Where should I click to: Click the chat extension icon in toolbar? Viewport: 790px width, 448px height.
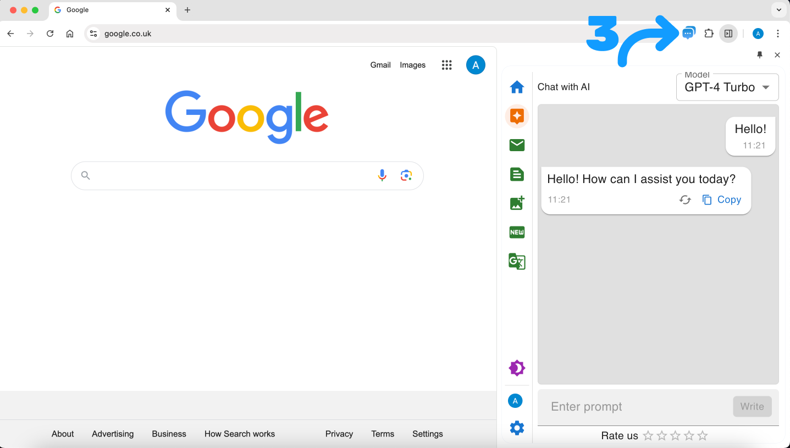click(688, 34)
